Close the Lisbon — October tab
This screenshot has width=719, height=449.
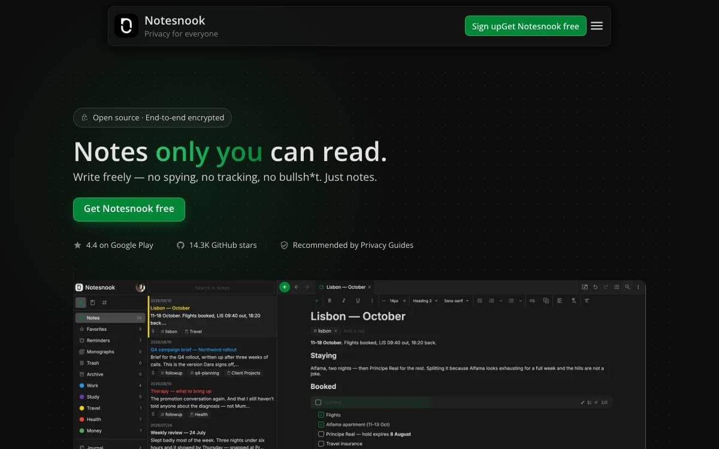coord(370,287)
